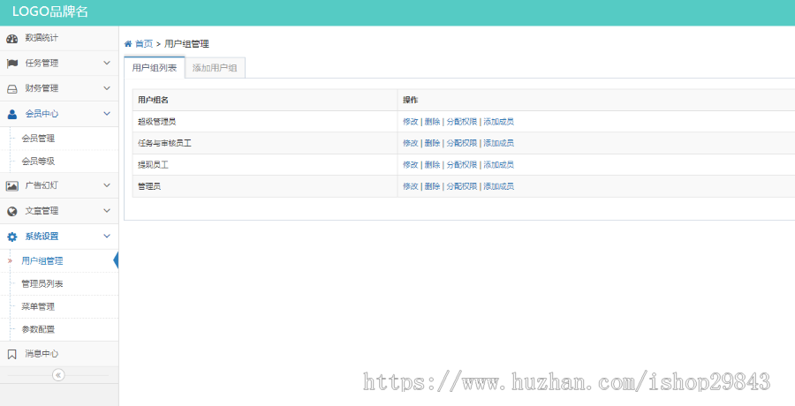The width and height of the screenshot is (795, 406).
Task: Click 删除 for 提现员工
Action: tap(432, 165)
